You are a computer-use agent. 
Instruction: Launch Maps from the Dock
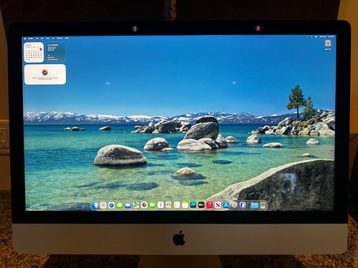pyautogui.click(x=136, y=205)
